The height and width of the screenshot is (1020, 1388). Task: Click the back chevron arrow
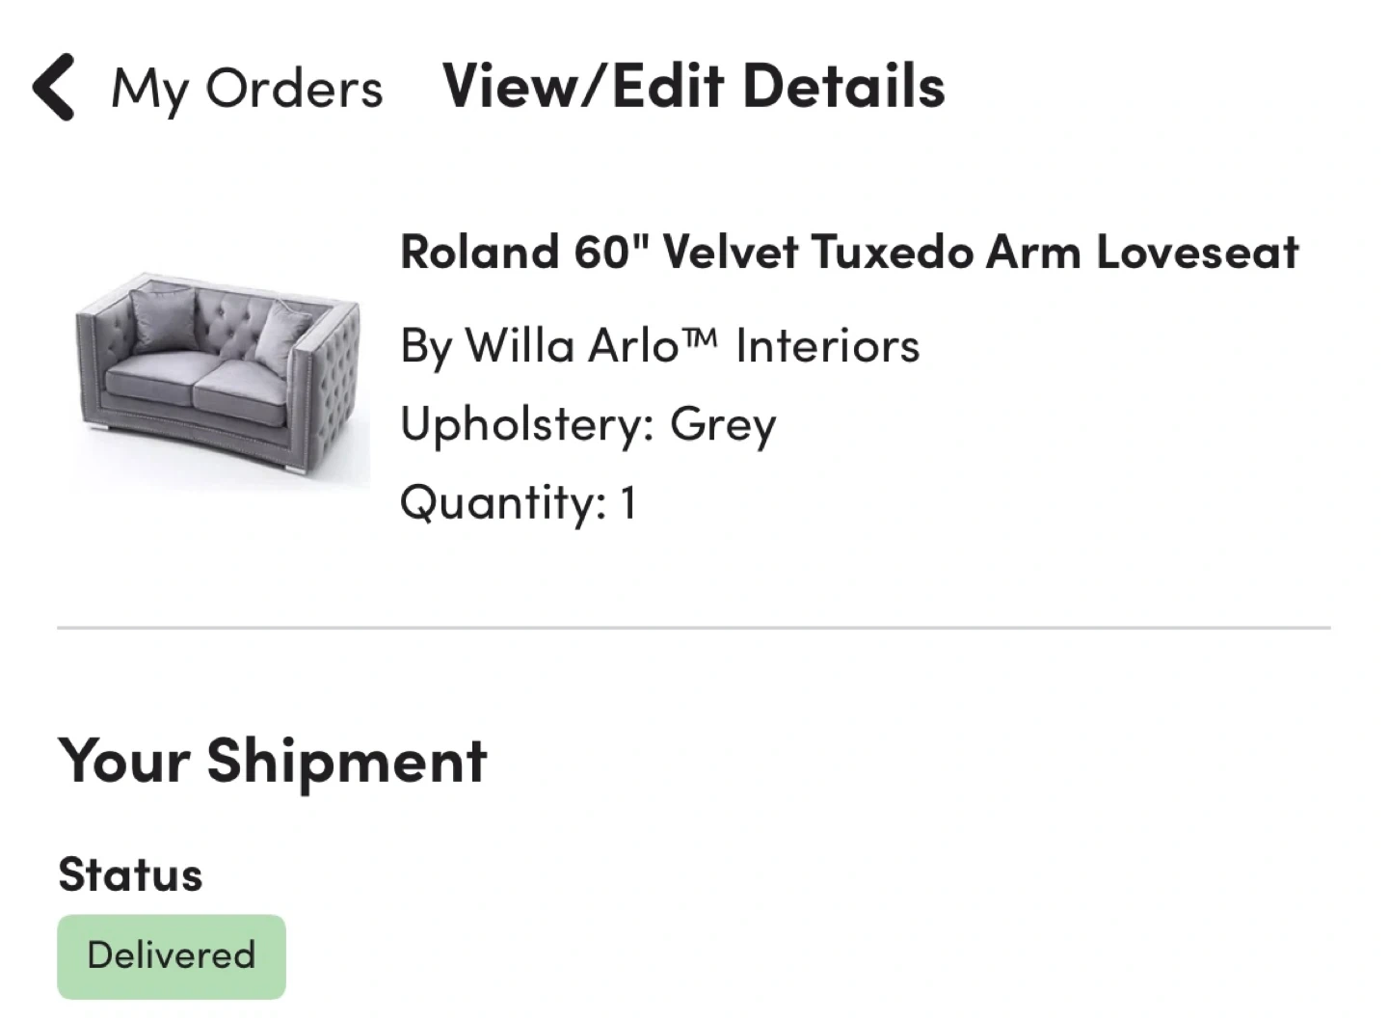pyautogui.click(x=53, y=88)
